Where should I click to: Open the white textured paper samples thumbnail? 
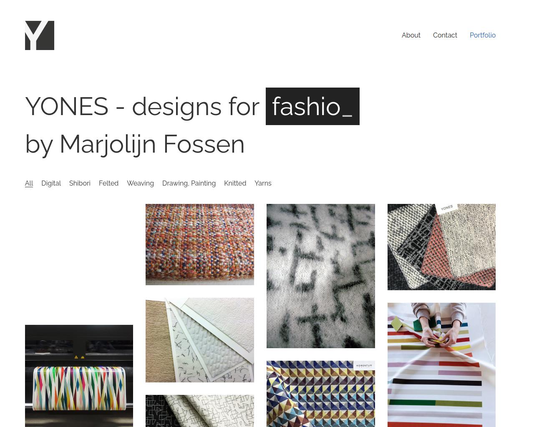tap(200, 340)
